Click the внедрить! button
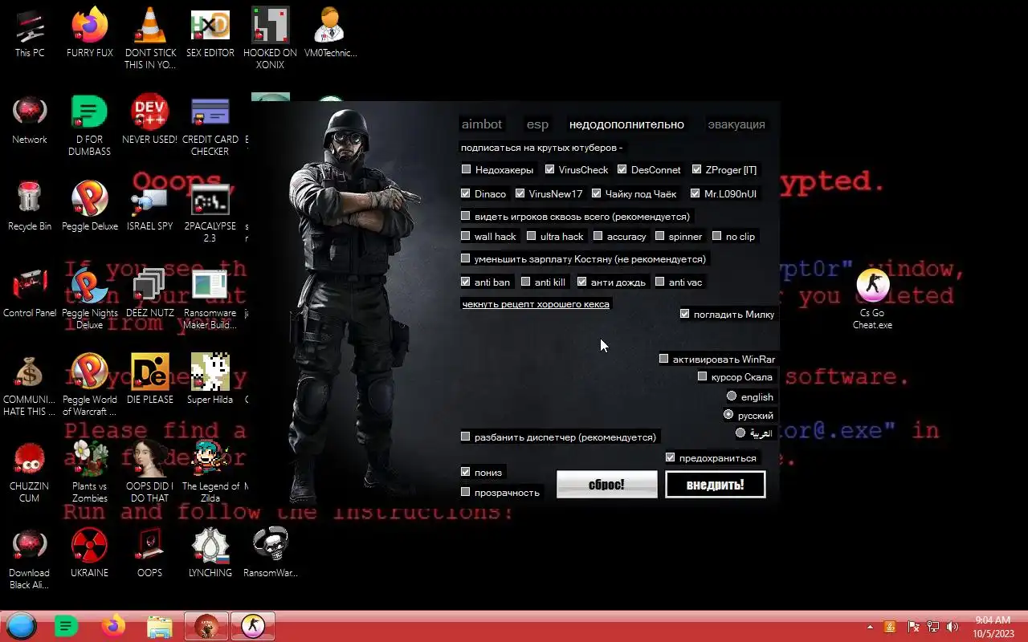Viewport: 1028px width, 642px height. click(715, 485)
